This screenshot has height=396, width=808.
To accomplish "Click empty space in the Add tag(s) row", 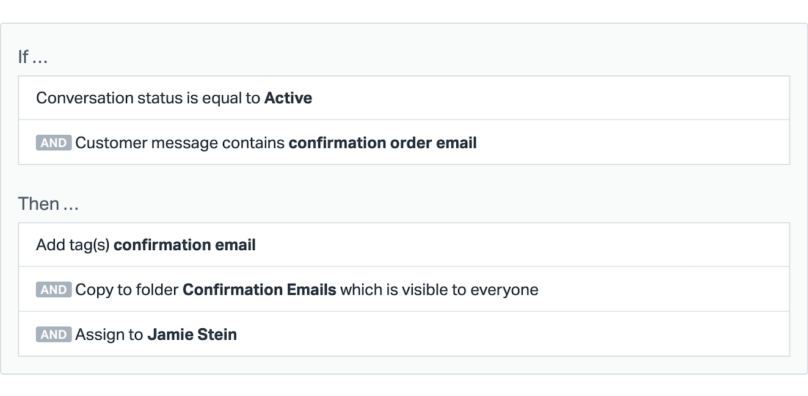I will coord(519,245).
